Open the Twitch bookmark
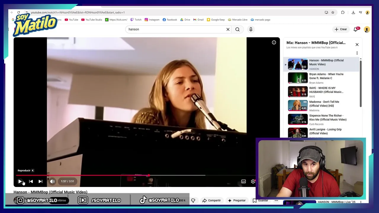This screenshot has height=213, width=379. 136,20
